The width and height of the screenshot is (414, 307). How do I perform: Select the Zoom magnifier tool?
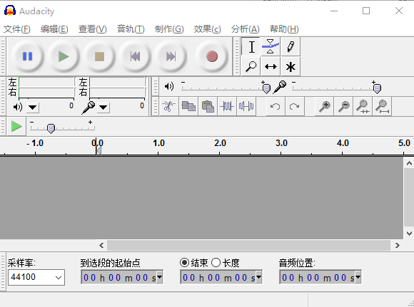pyautogui.click(x=251, y=66)
